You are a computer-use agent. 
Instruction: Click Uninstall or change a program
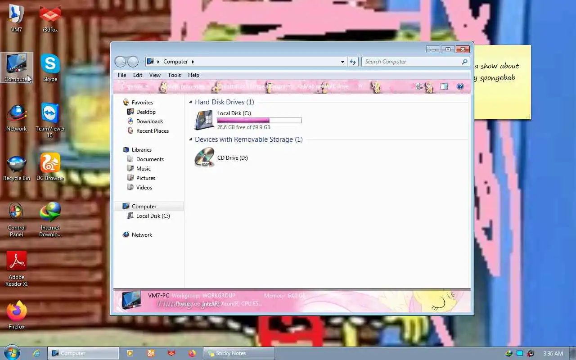click(x=255, y=86)
